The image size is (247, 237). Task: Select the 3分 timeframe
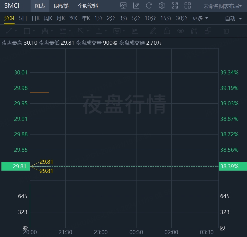[x=123, y=18]
